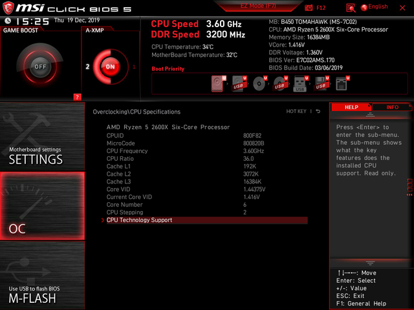Select the CD/DVD disc boot device
414x310 pixels.
(259, 83)
